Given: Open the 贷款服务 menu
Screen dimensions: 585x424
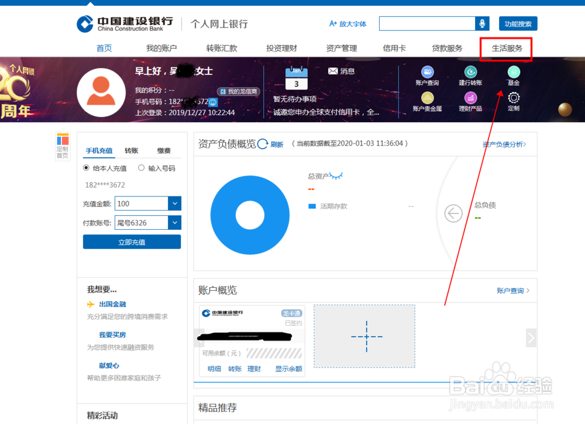Looking at the screenshot, I should pyautogui.click(x=447, y=48).
